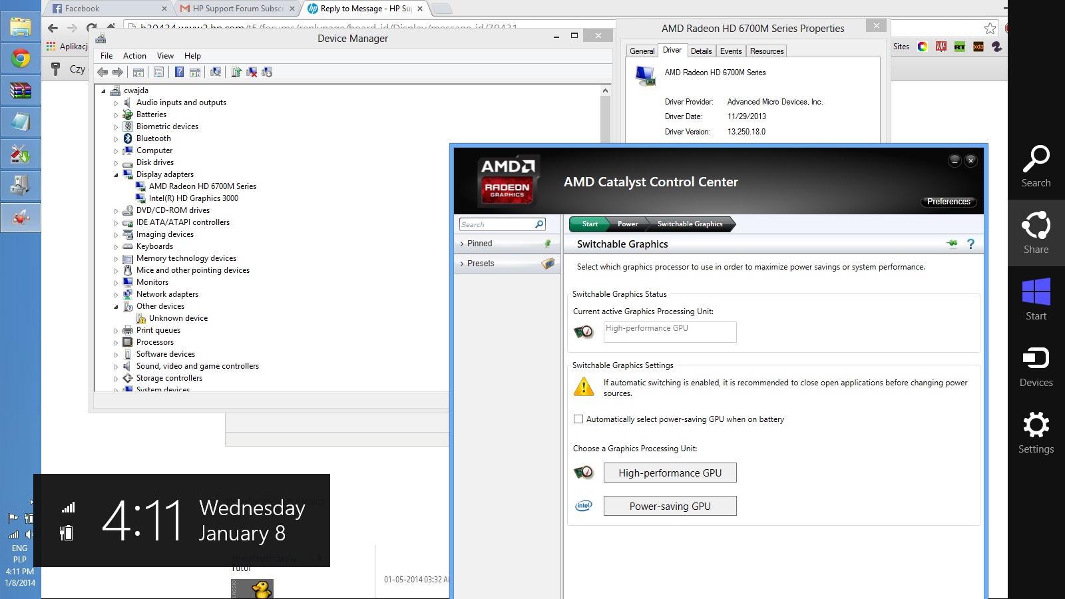Viewport: 1065px width, 599px height.
Task: Open the Share charm
Action: point(1036,233)
